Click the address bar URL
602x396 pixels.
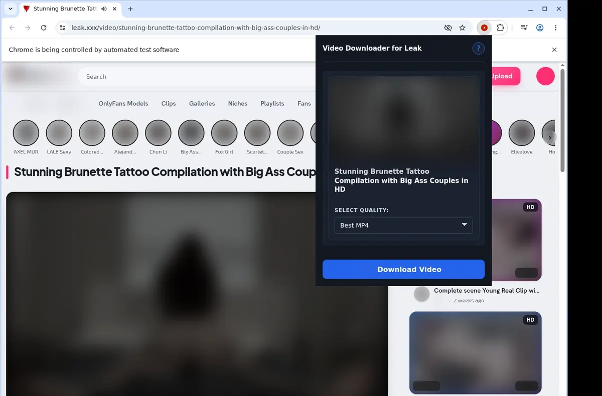point(196,28)
